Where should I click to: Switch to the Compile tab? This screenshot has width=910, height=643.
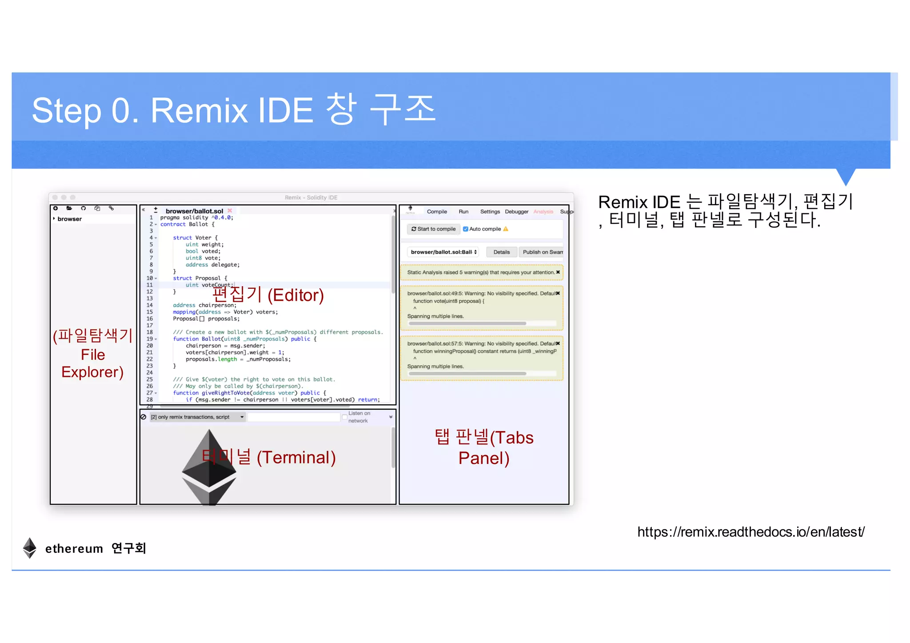(437, 212)
